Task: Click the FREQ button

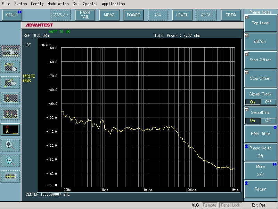Action: point(231,15)
